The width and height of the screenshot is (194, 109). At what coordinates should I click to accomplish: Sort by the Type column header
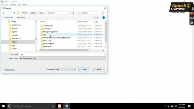(96, 21)
